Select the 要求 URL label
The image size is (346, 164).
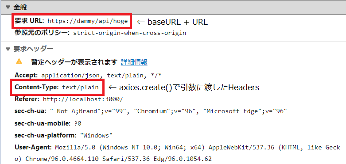tap(30, 21)
